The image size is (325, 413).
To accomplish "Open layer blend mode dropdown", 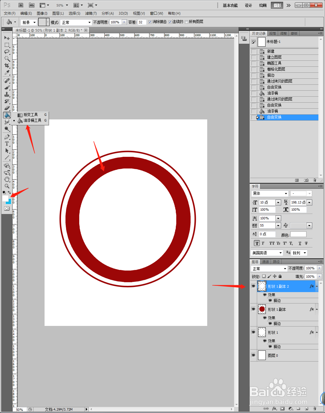I will [x=269, y=268].
